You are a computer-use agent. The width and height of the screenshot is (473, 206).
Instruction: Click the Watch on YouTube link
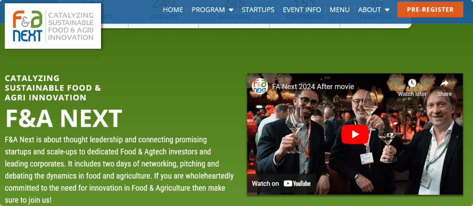coord(282,183)
